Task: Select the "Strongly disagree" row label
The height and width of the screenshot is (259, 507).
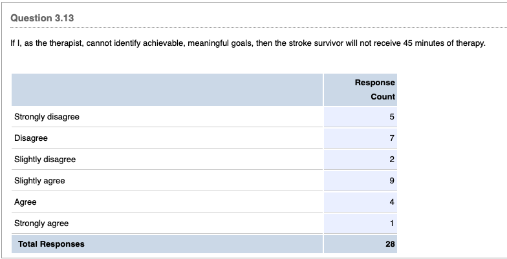Action: pyautogui.click(x=47, y=117)
